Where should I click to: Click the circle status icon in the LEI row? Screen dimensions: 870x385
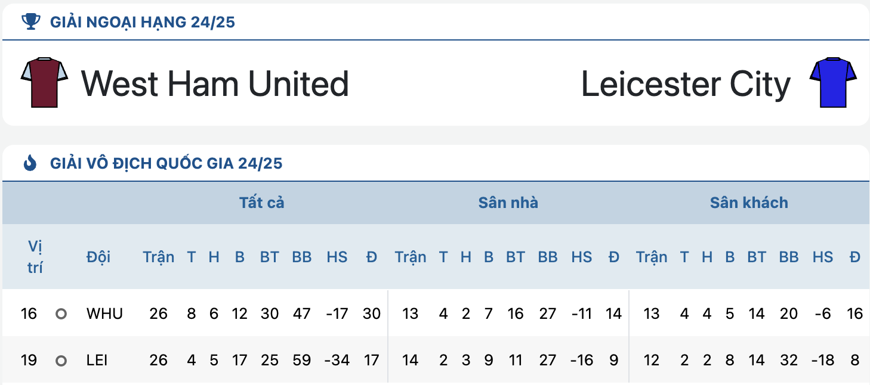(61, 361)
